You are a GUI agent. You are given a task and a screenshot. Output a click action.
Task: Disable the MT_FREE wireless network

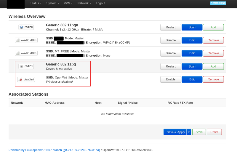click(x=171, y=53)
